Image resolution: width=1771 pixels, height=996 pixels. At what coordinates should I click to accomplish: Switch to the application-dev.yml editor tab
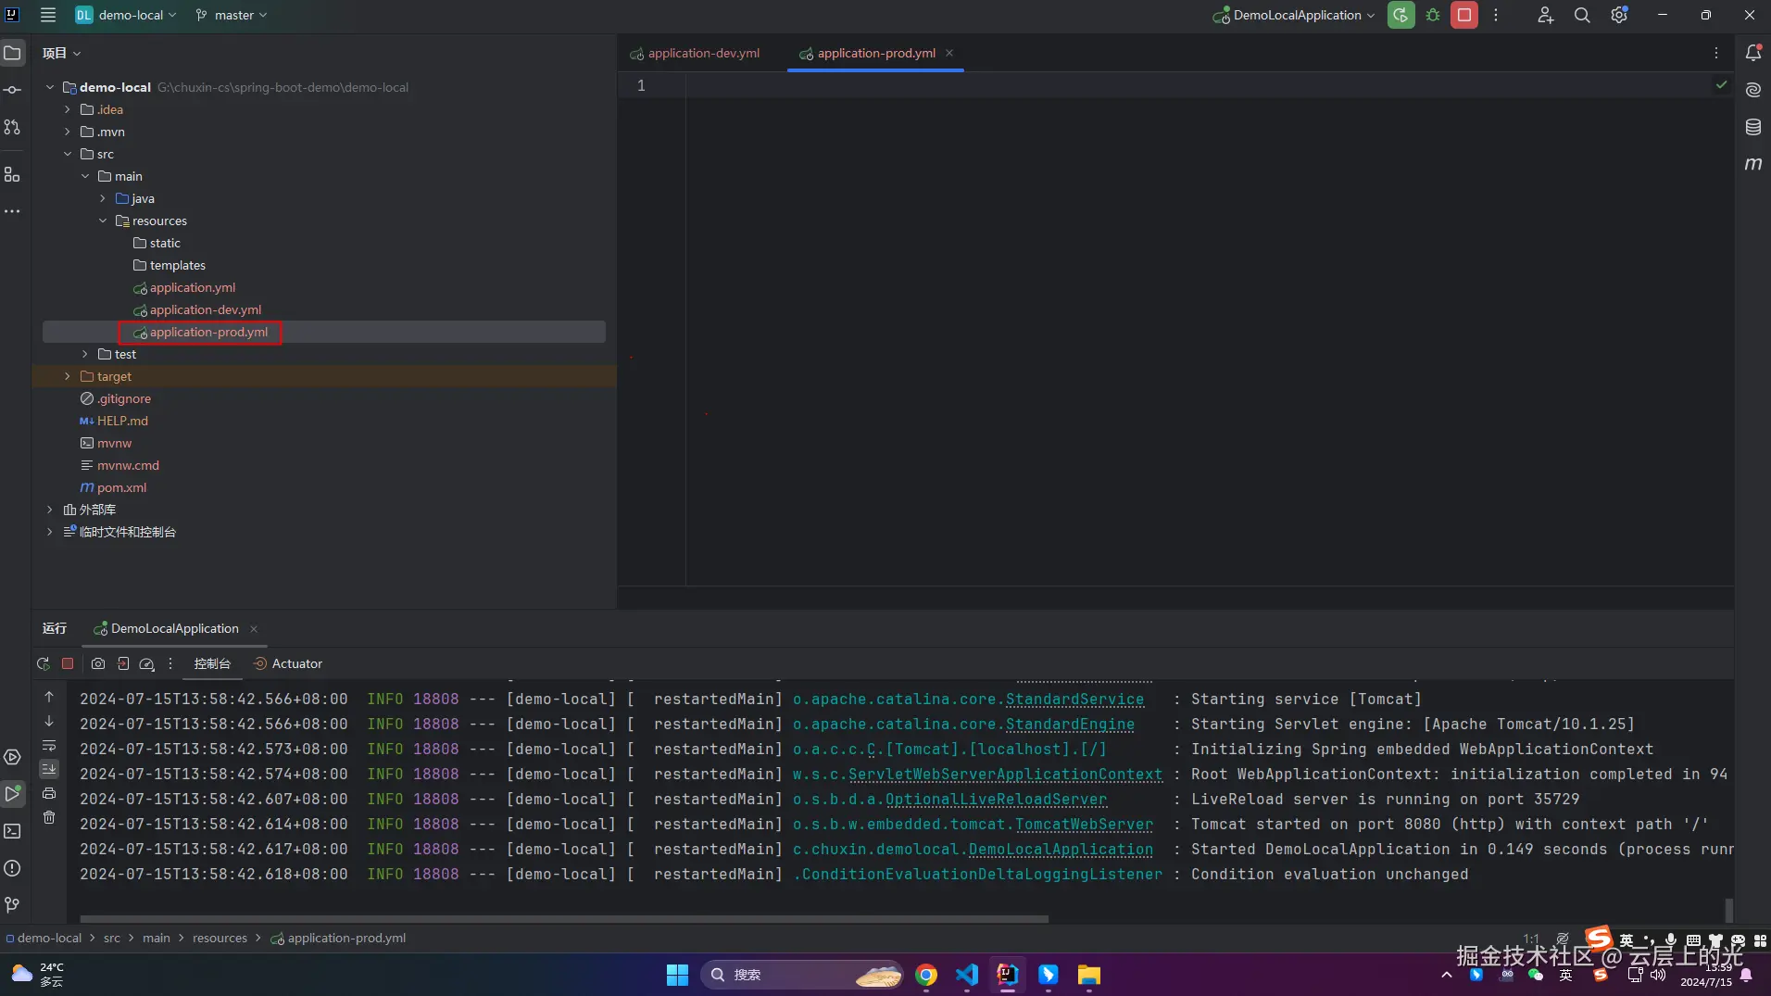(703, 53)
